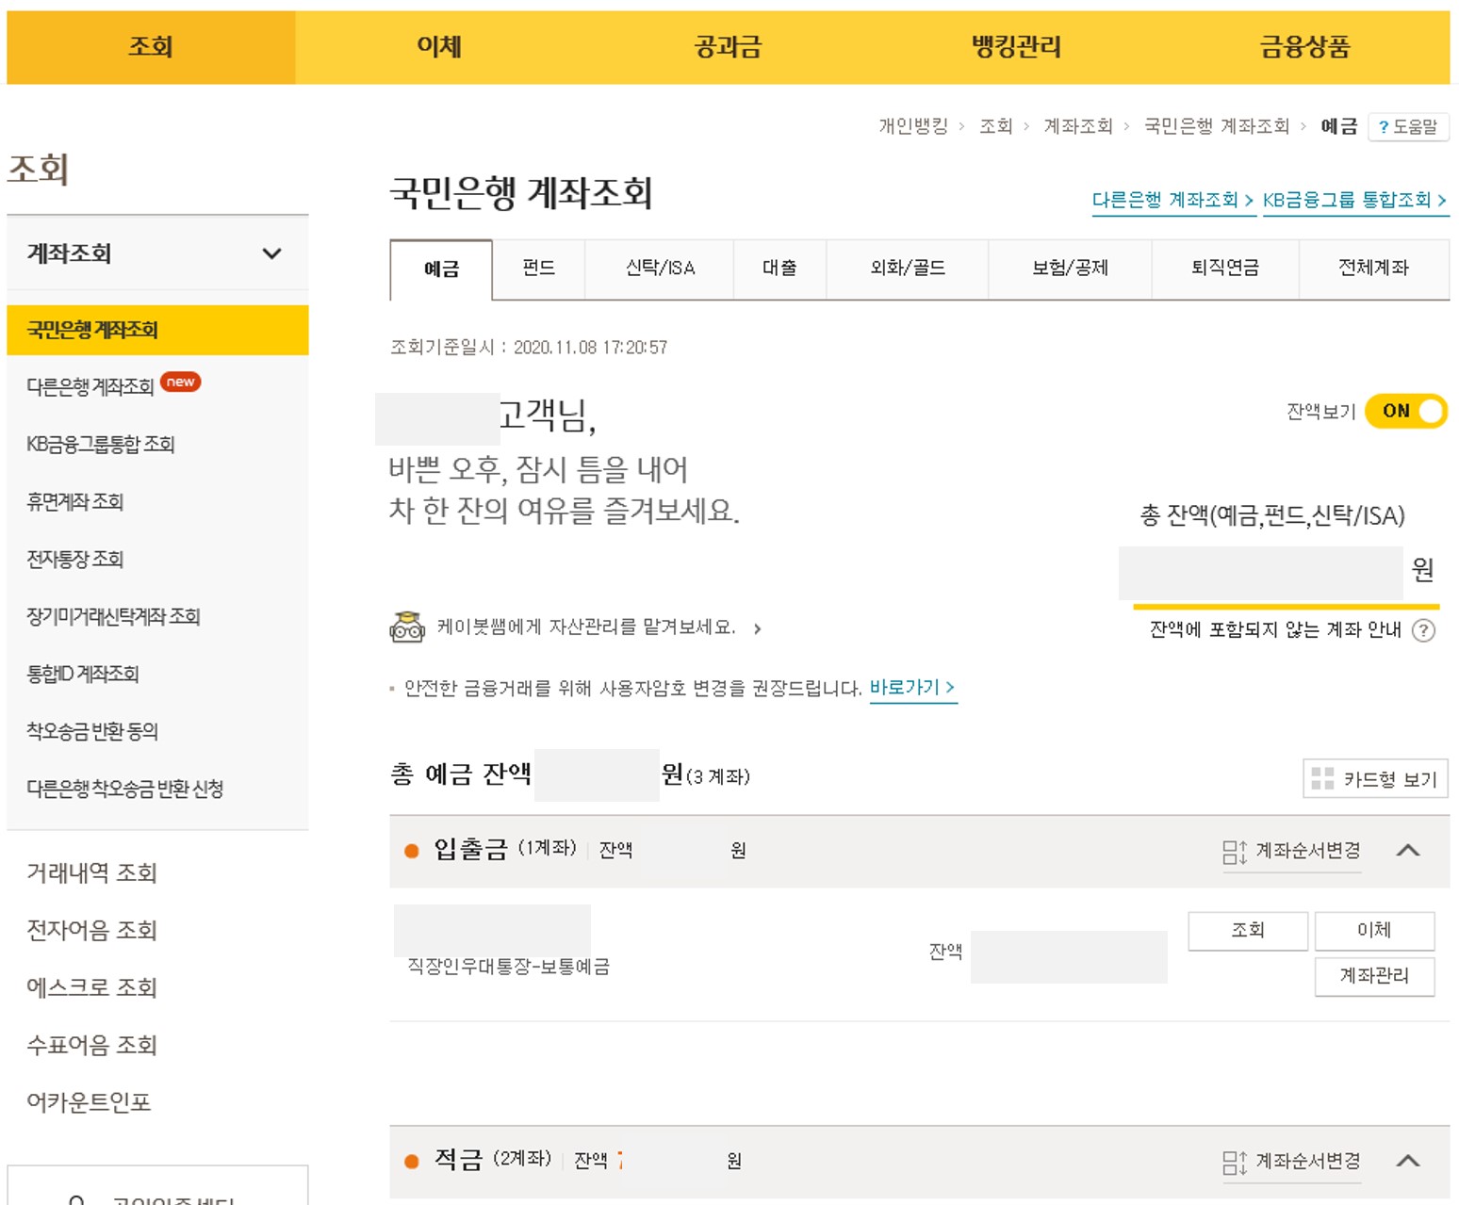The height and width of the screenshot is (1205, 1459).
Task: Switch to the 신탁/ISA tab
Action: click(x=660, y=269)
